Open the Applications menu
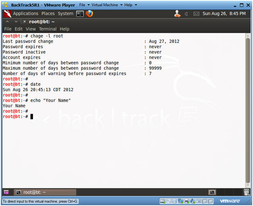Screen dimensions: 253x206 coord(26,14)
